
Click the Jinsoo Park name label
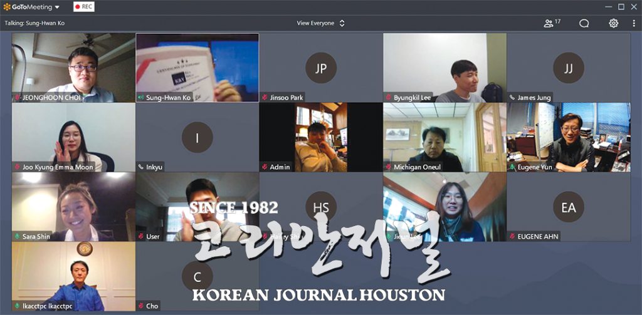pyautogui.click(x=285, y=98)
